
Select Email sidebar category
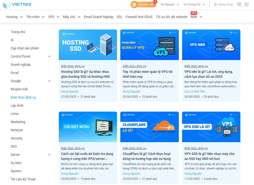[x=14, y=73]
